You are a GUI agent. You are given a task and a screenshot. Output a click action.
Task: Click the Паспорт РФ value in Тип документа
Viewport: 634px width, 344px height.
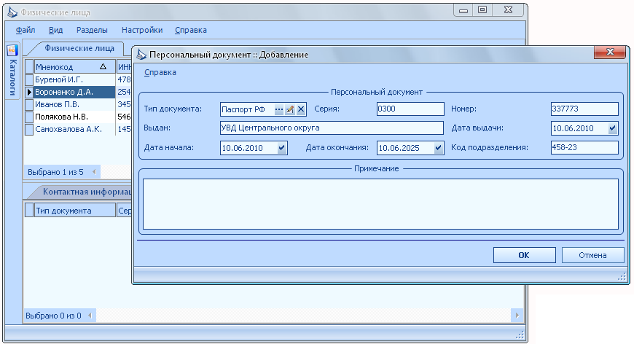[243, 109]
